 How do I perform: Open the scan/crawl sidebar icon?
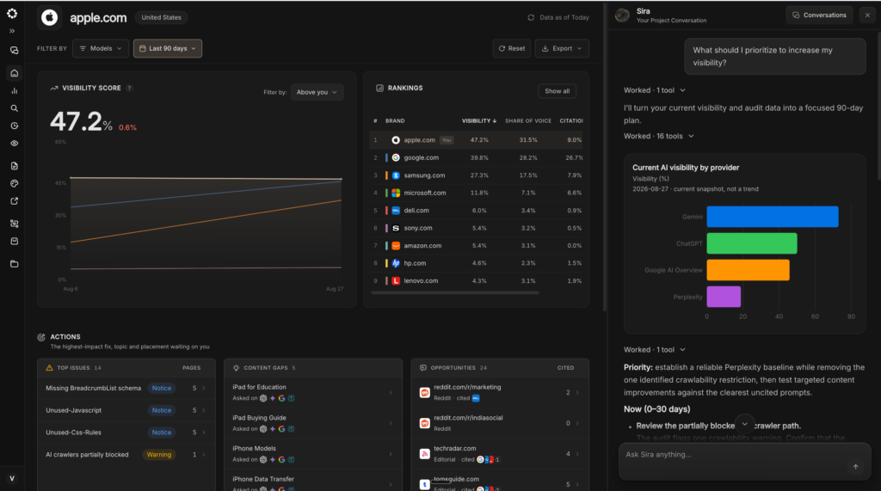[14, 224]
